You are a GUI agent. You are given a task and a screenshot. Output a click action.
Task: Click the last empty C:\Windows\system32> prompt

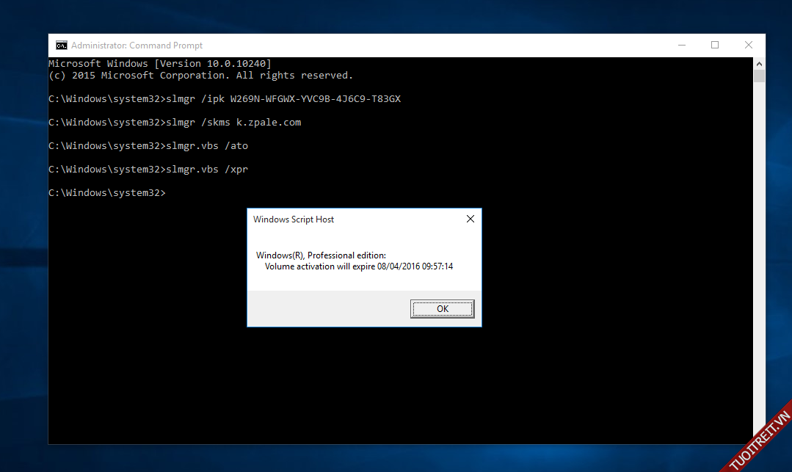point(107,193)
